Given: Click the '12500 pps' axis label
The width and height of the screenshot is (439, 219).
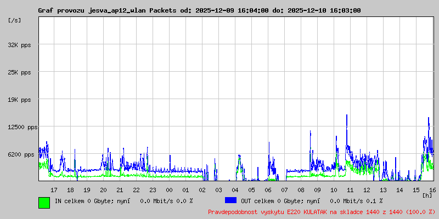Looking at the screenshot, I should click(x=22, y=128).
